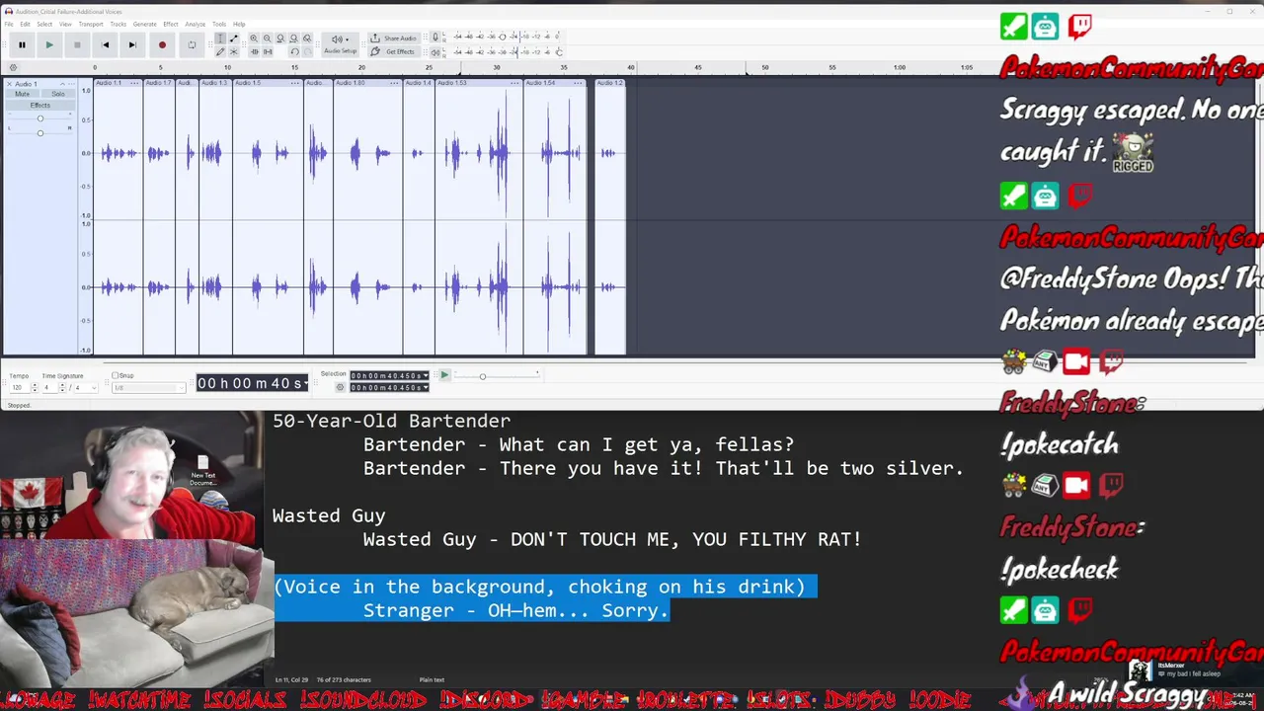The height and width of the screenshot is (711, 1264).
Task: Select the Multi-tool asterisk icon
Action: tap(233, 51)
